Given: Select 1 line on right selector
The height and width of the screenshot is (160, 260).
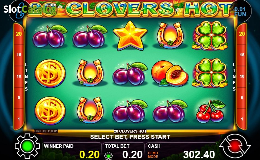Looking at the screenshot, I should [x=242, y=119].
